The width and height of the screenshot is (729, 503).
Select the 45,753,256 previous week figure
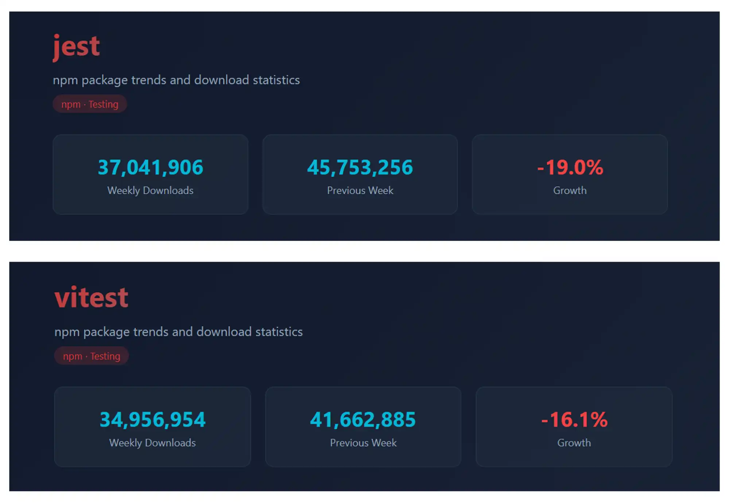coord(360,167)
